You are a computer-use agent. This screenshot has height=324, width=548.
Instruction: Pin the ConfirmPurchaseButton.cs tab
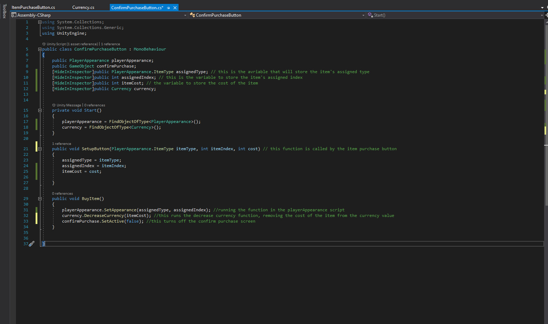[168, 8]
